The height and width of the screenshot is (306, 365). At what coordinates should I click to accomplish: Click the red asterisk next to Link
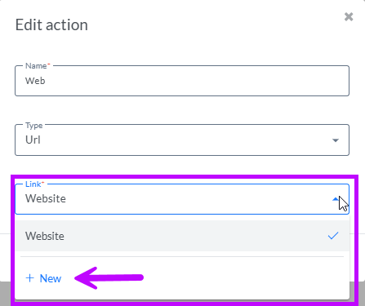coord(42,183)
